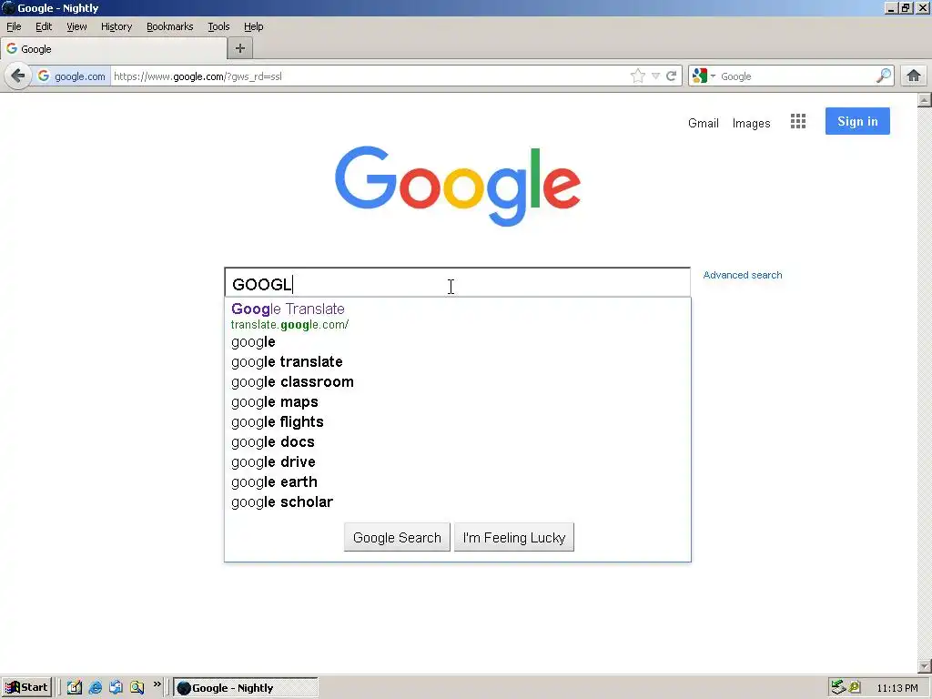
Task: Click the google.com site identity icon
Action: 72,76
